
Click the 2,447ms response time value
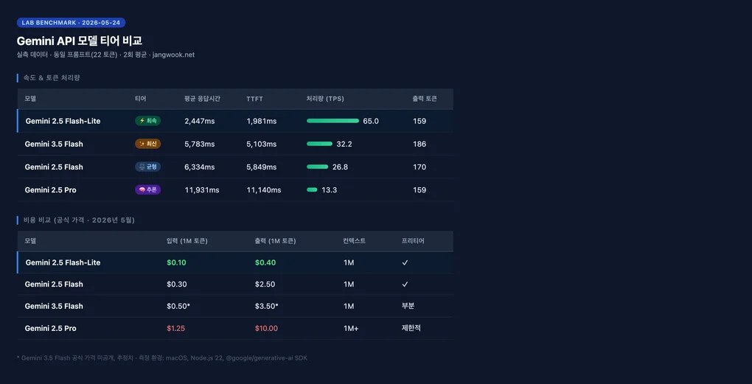200,122
